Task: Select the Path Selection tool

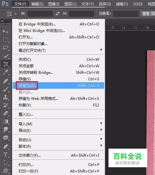Action: click(5, 163)
